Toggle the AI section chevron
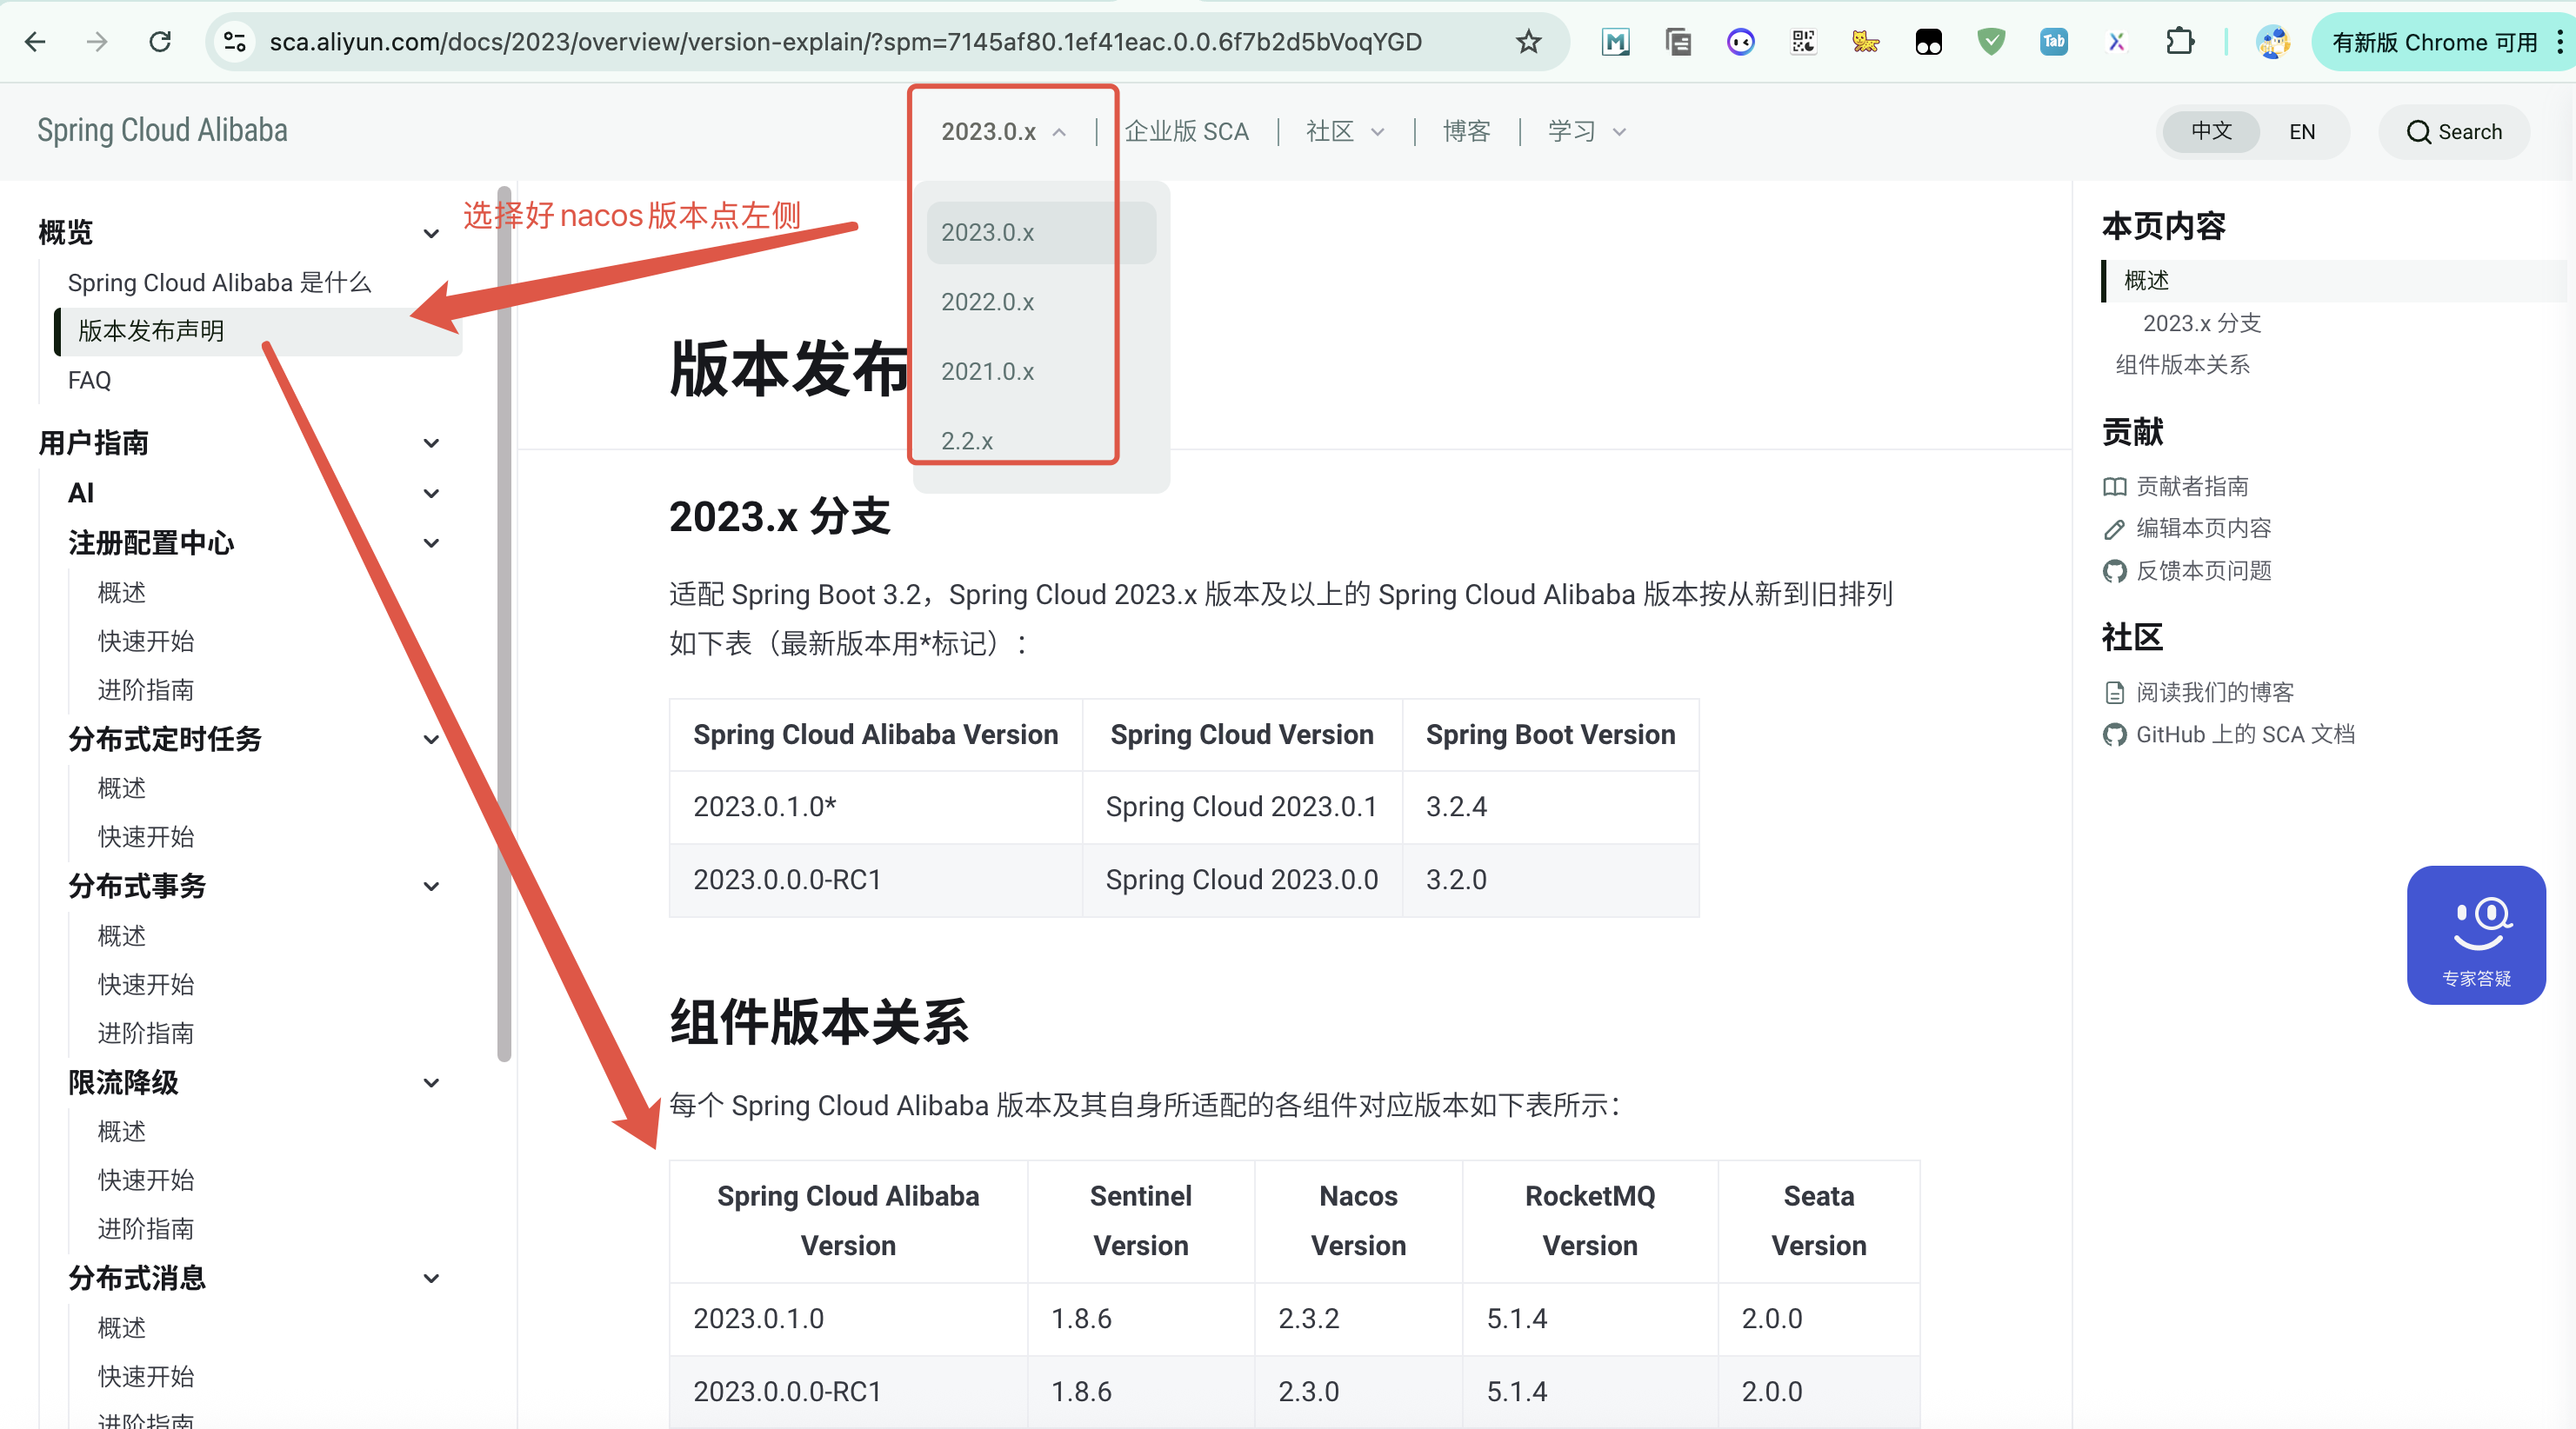 click(431, 493)
